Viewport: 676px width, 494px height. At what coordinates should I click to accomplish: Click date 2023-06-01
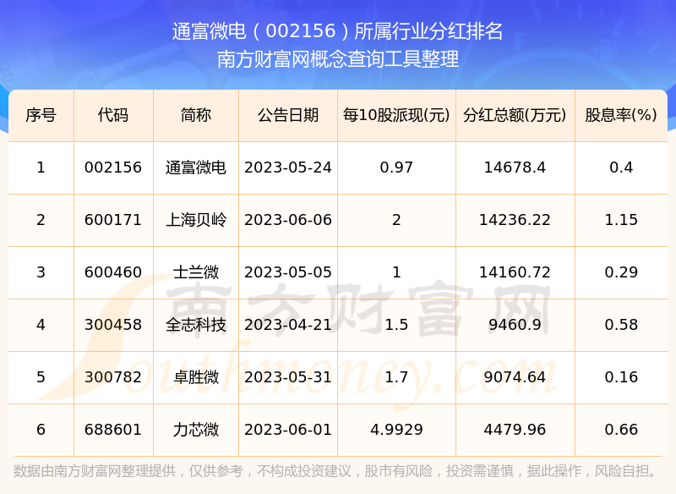(288, 430)
